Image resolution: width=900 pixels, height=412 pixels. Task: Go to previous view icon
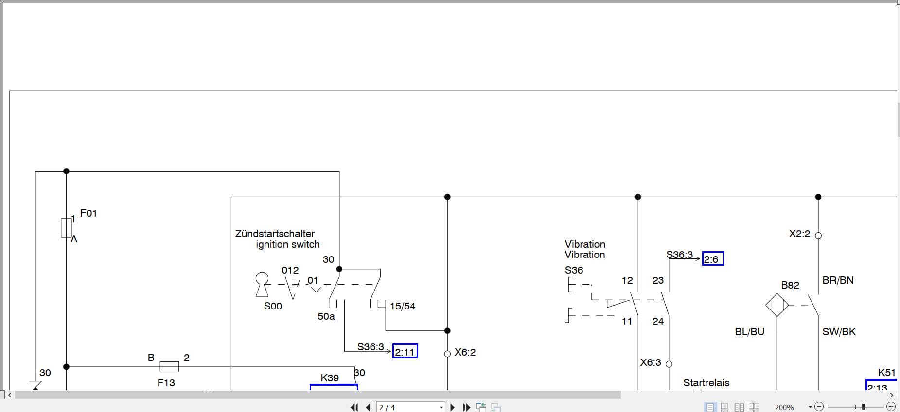481,407
